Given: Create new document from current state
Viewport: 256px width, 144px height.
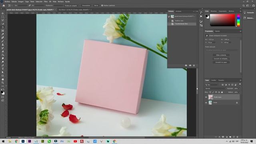Looking at the screenshot, I should pyautogui.click(x=186, y=66).
